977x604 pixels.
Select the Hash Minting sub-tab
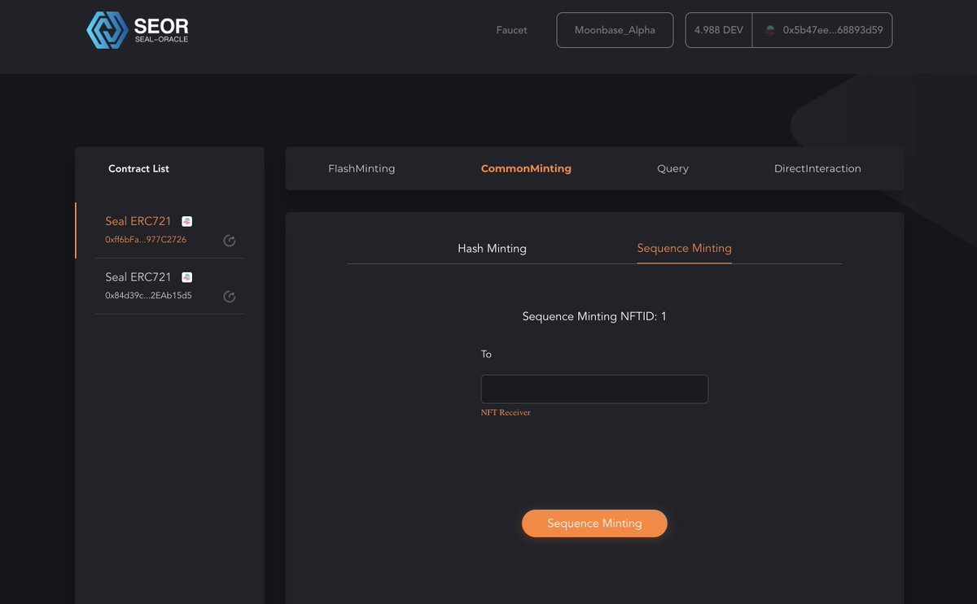(492, 248)
